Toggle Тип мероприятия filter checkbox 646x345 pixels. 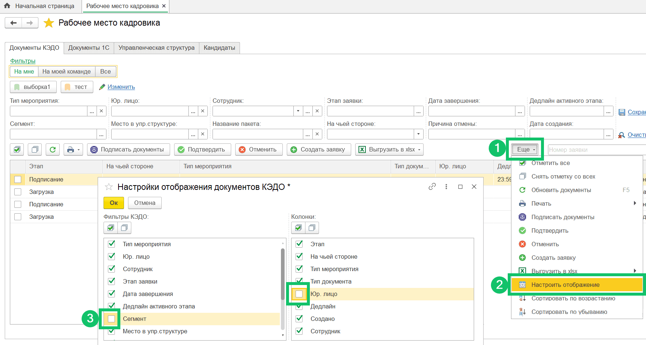[112, 244]
